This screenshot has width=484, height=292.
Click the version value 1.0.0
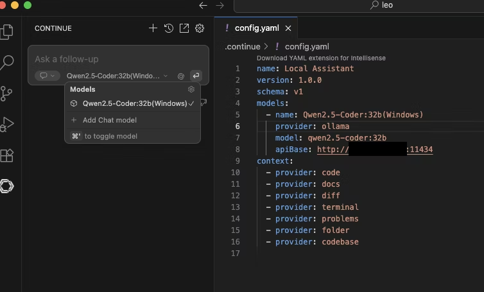point(310,80)
